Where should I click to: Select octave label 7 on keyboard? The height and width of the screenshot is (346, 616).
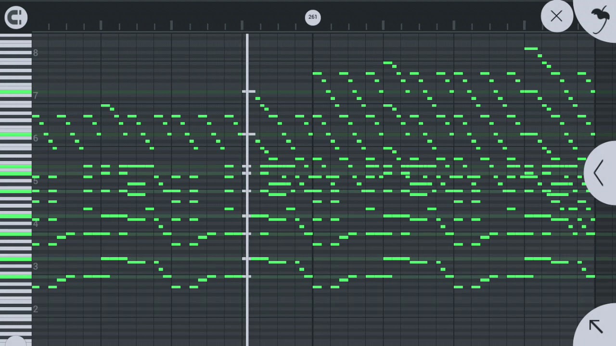36,96
